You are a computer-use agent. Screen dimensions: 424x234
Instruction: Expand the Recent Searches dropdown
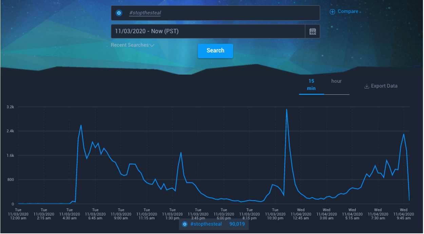(132, 45)
